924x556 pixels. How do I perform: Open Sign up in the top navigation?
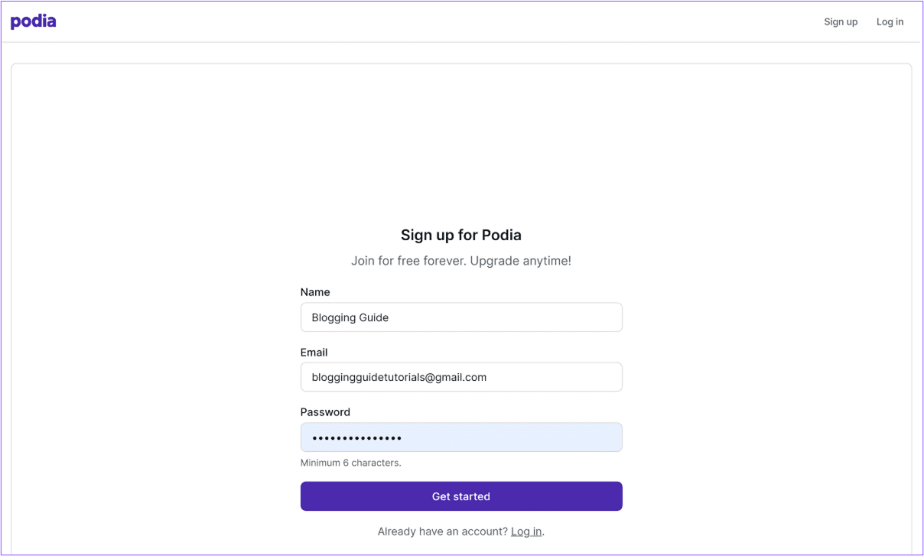click(841, 21)
